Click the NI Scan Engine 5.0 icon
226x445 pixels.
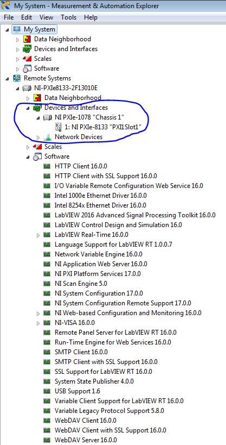point(47,284)
